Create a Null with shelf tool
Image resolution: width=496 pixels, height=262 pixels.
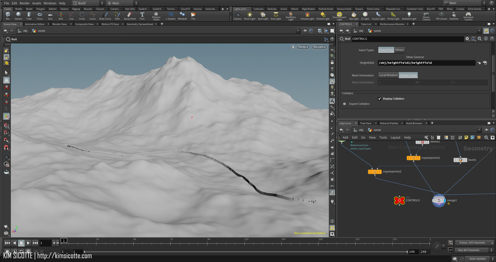pos(60,16)
